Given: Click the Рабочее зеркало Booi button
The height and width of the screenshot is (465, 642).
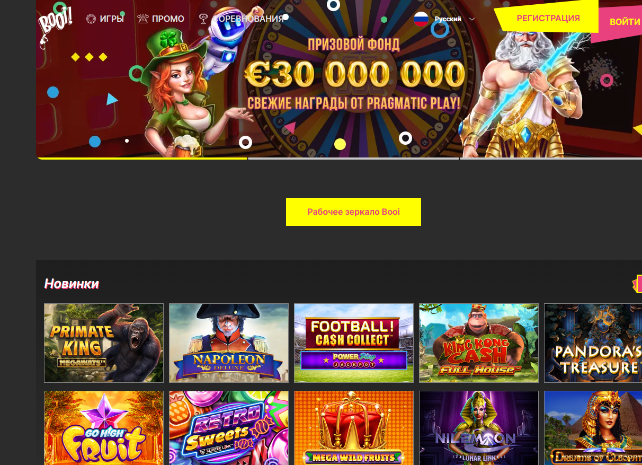Looking at the screenshot, I should (x=353, y=212).
